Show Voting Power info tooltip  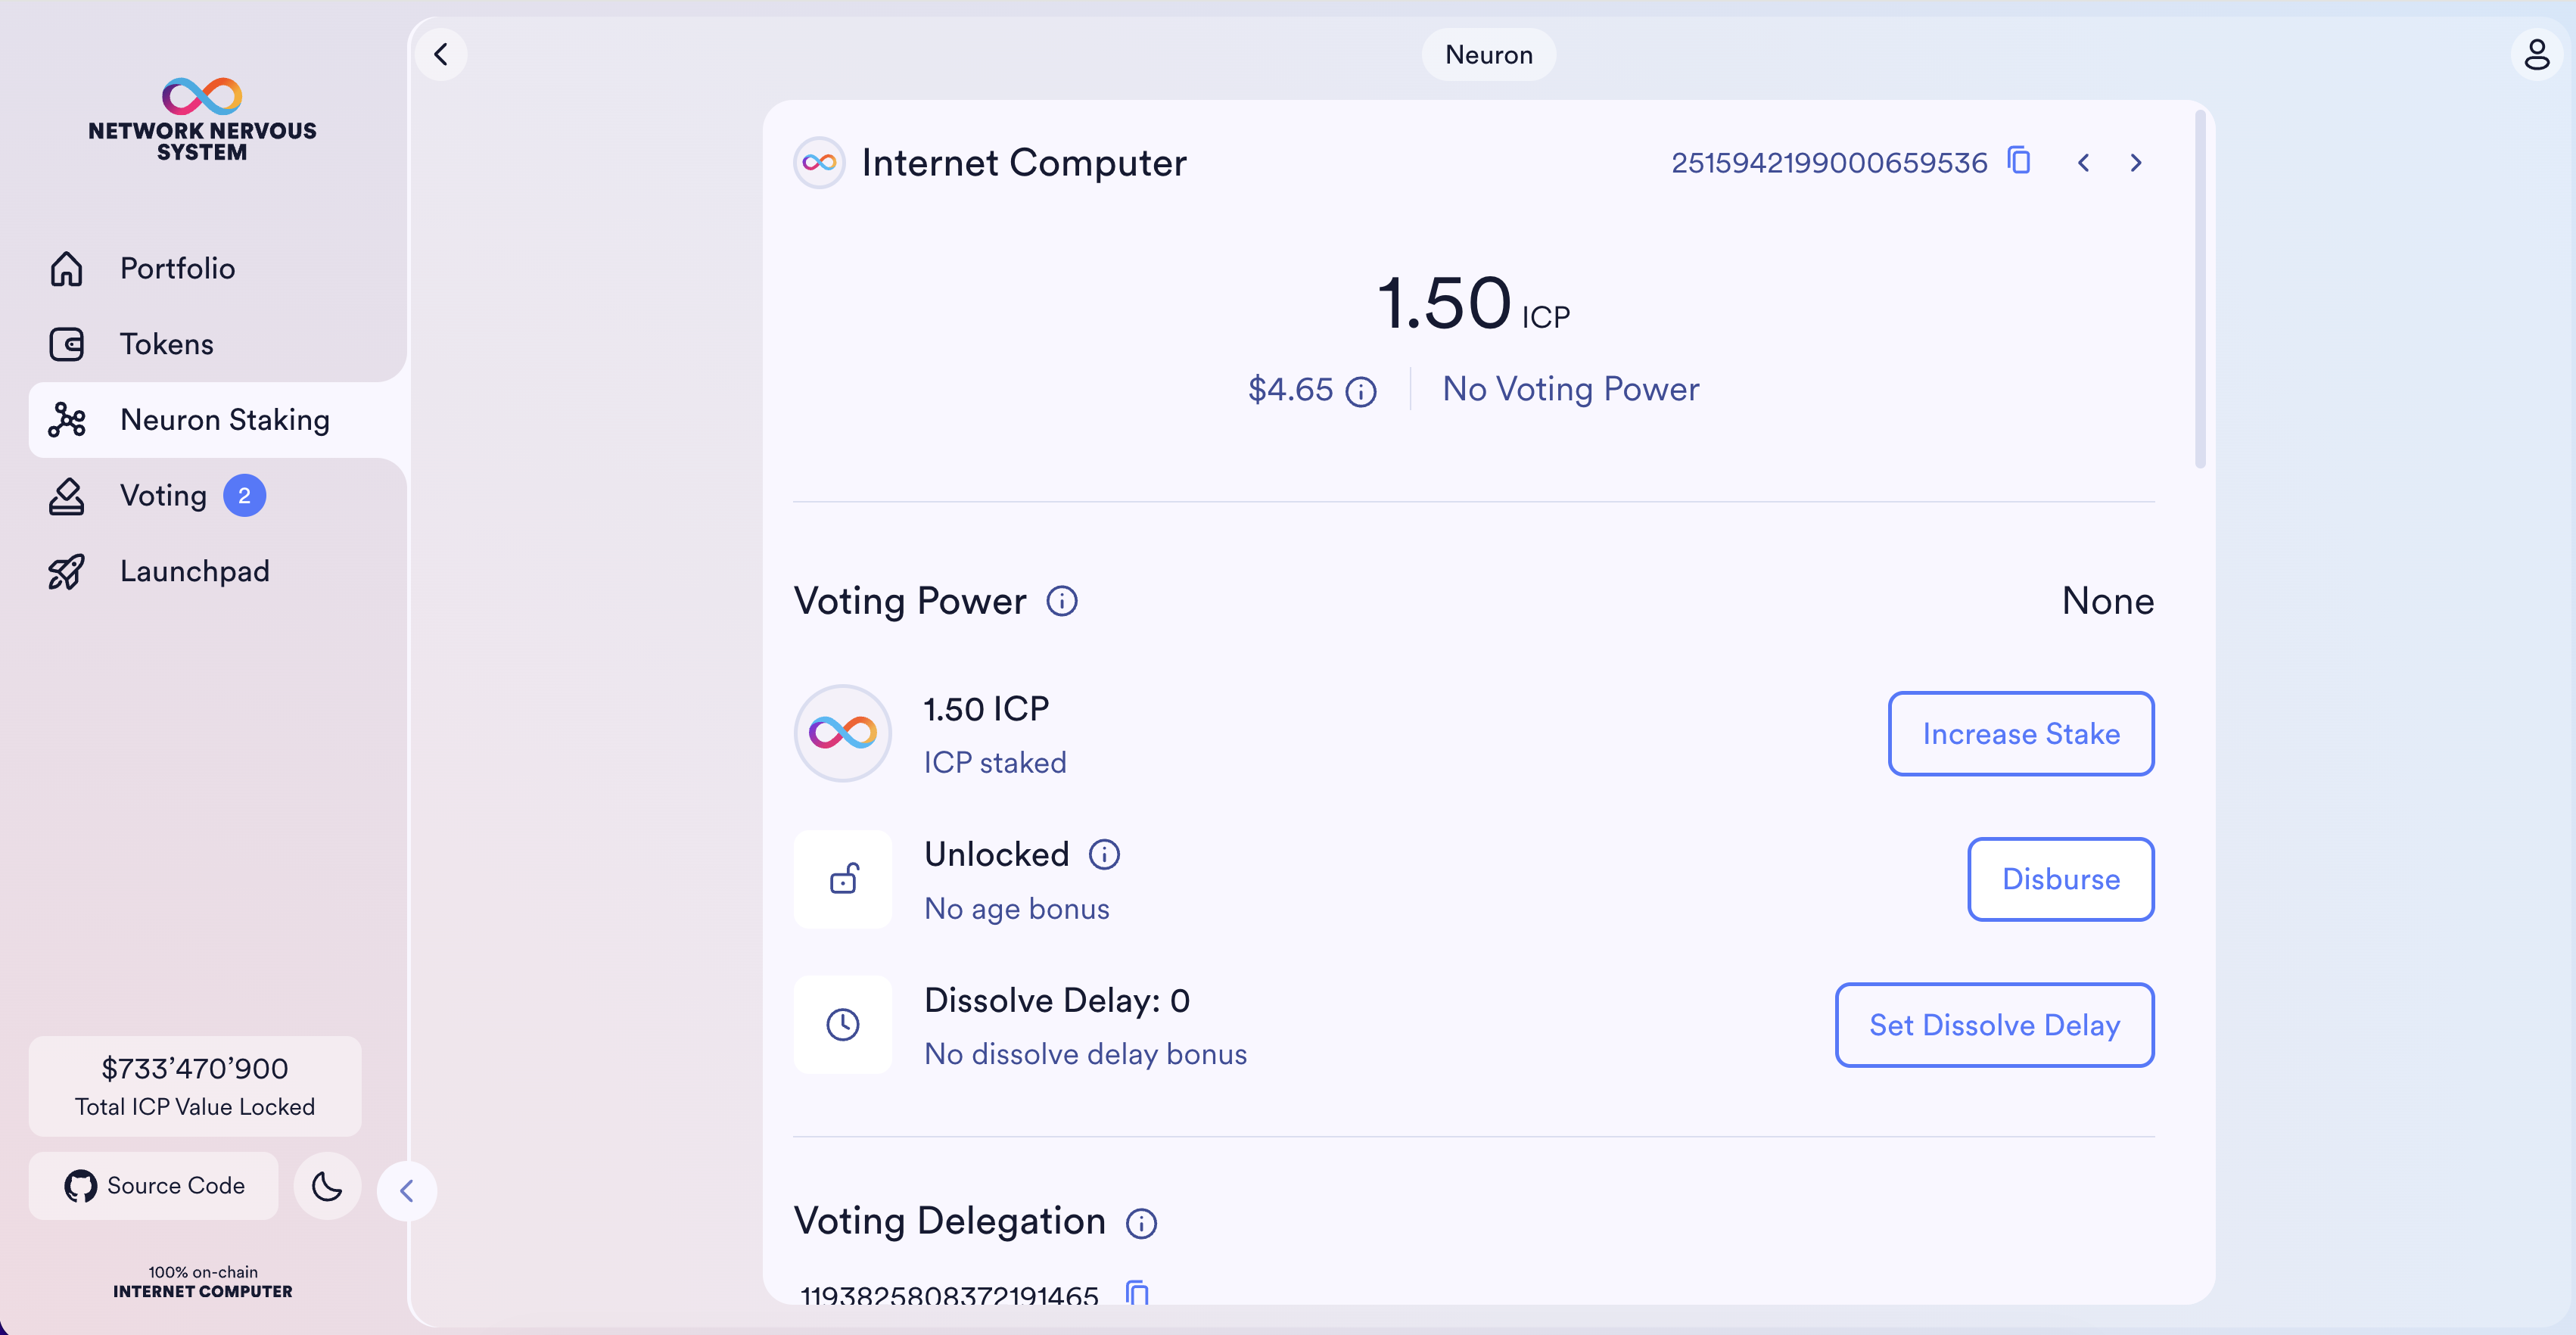point(1061,601)
